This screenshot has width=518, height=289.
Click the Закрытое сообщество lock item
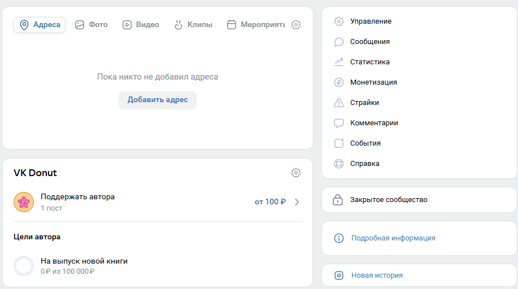(x=419, y=200)
